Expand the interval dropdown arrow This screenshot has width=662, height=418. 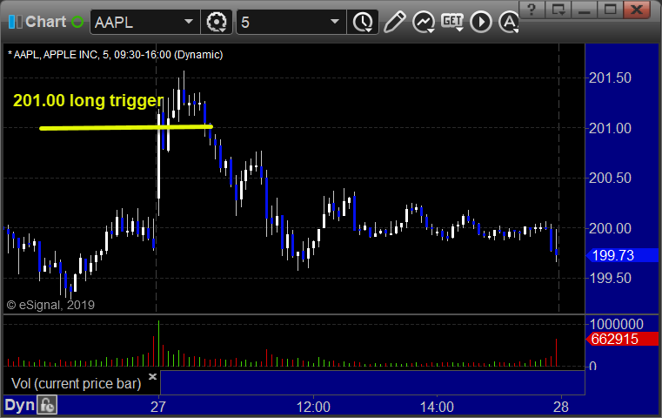(x=335, y=22)
